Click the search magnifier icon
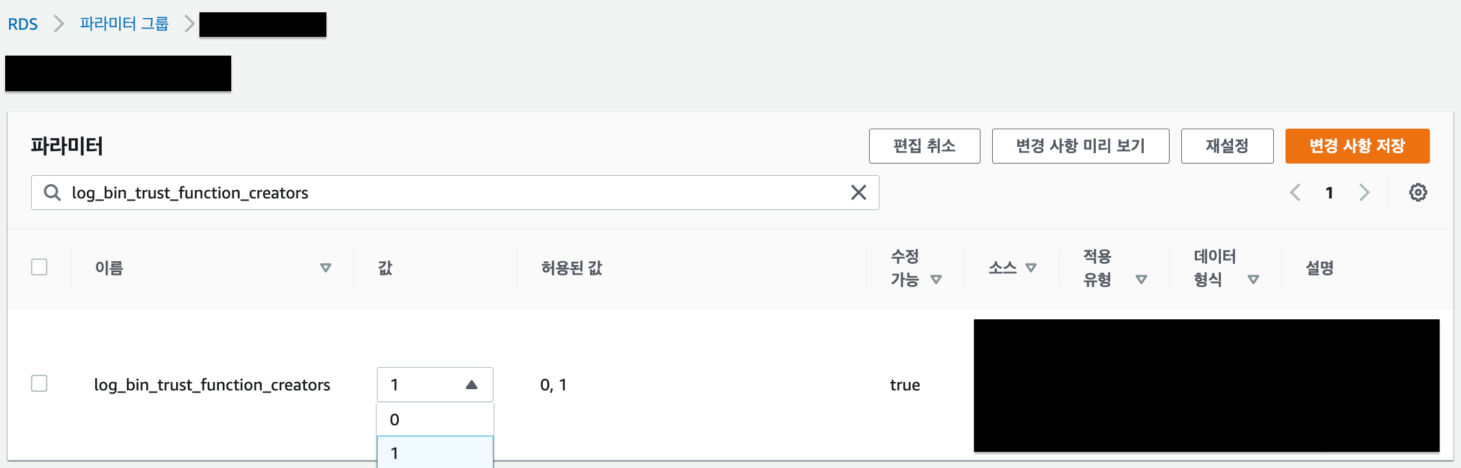 tap(52, 192)
